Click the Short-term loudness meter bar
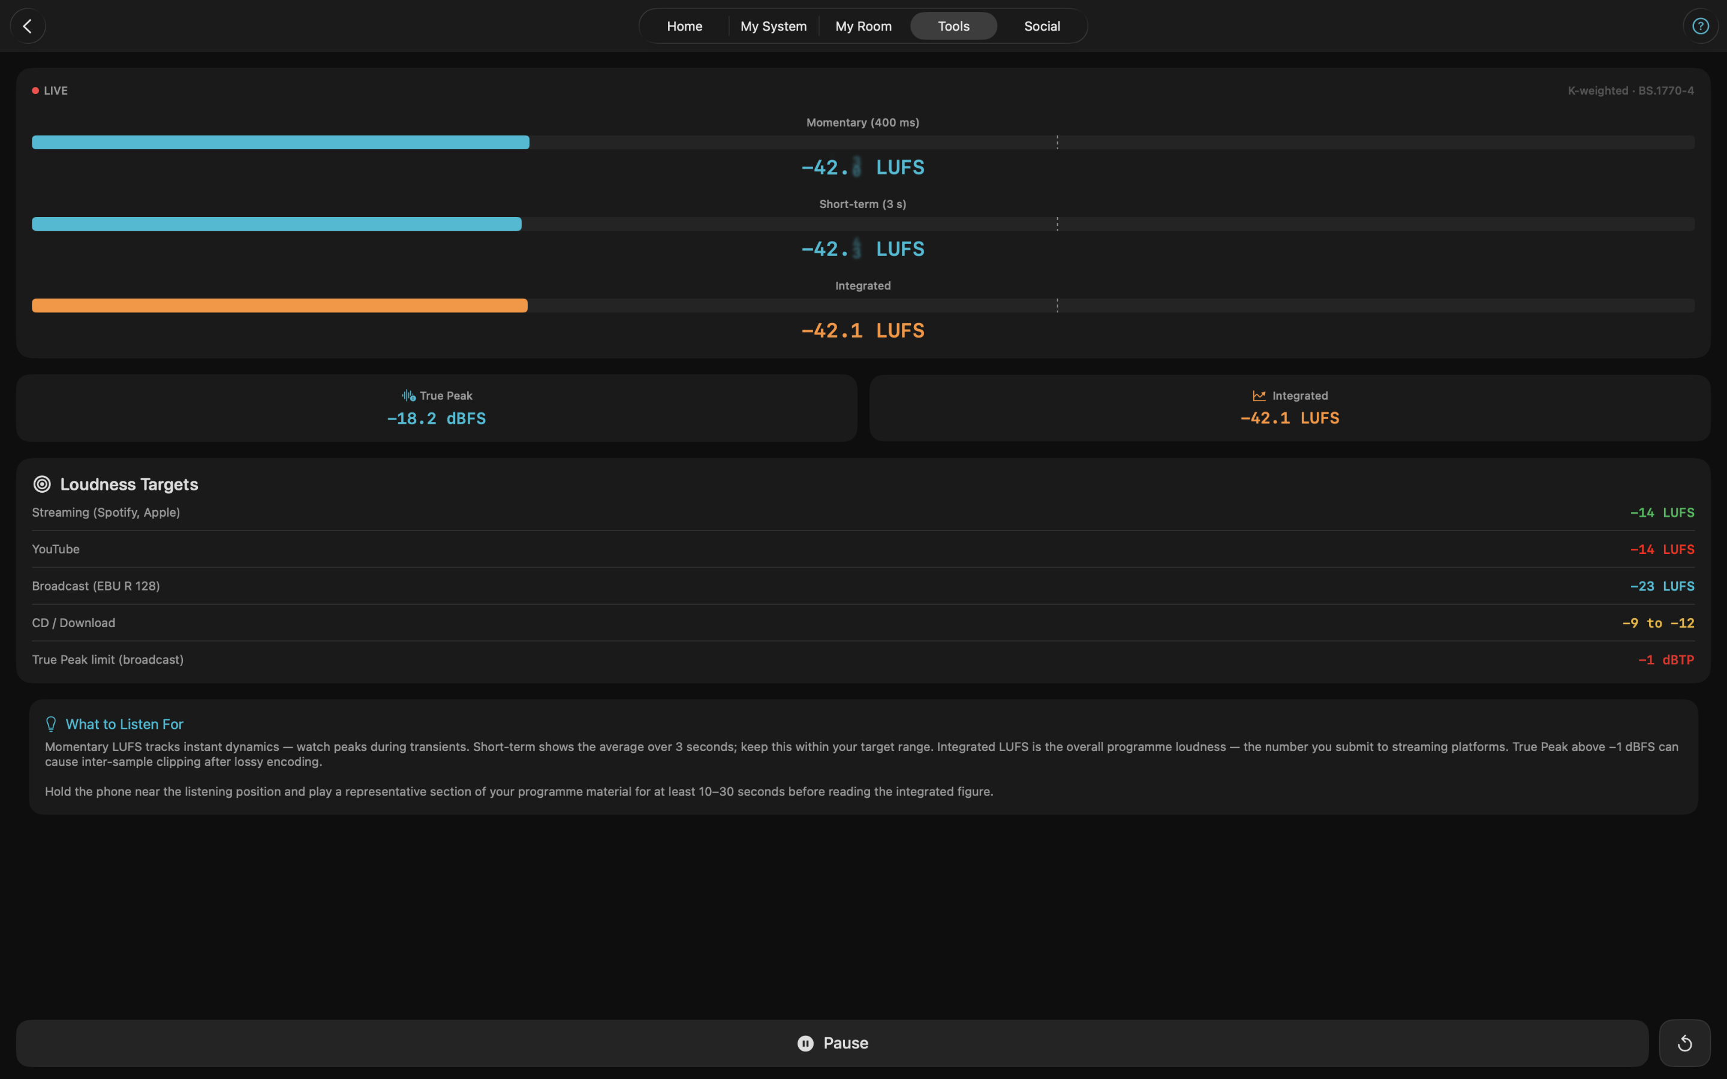Screen dimensions: 1727x1079 (863, 224)
